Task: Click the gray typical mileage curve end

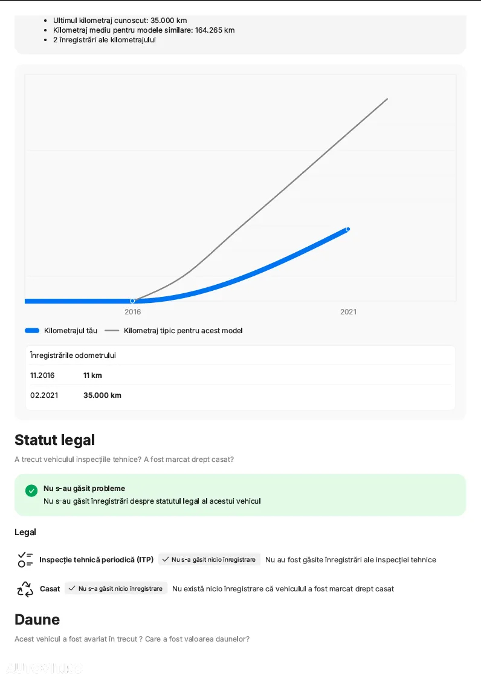Action: coord(387,99)
